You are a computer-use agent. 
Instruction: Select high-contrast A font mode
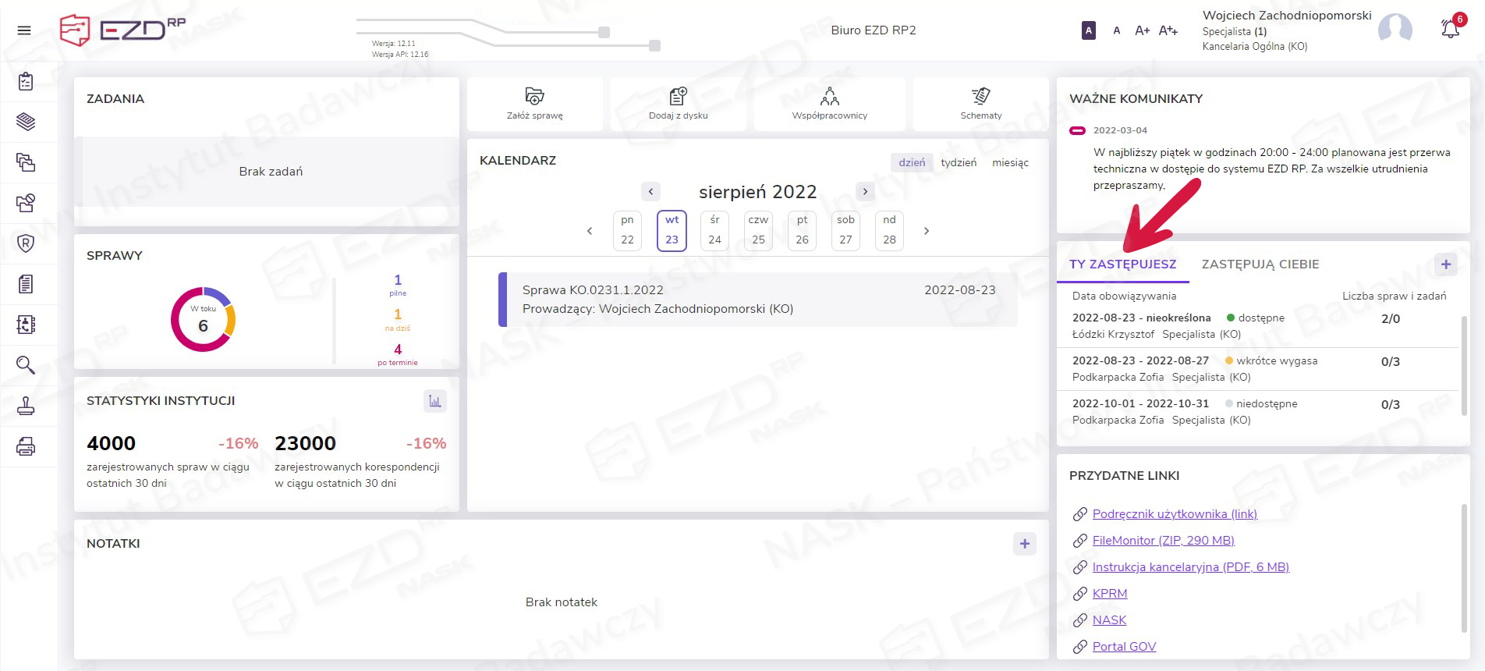(1089, 30)
